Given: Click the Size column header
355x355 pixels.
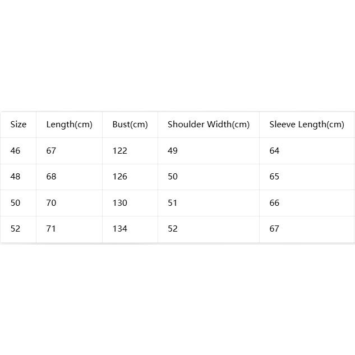Looking at the screenshot, I should point(19,125).
